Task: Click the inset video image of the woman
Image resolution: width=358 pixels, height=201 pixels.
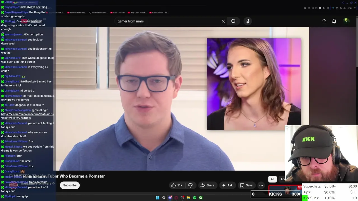Action: click(x=254, y=84)
